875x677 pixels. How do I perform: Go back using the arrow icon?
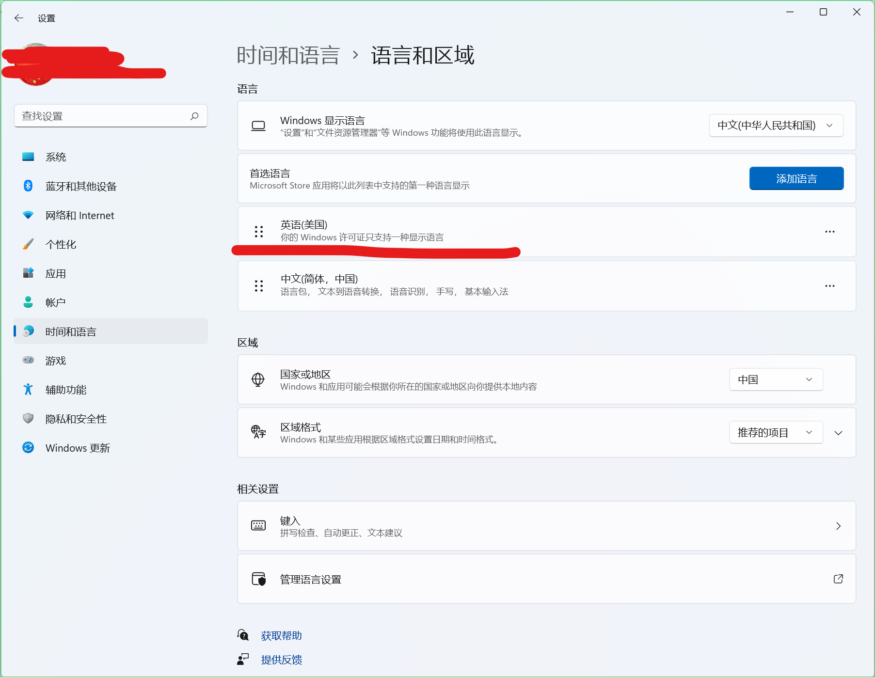point(19,18)
